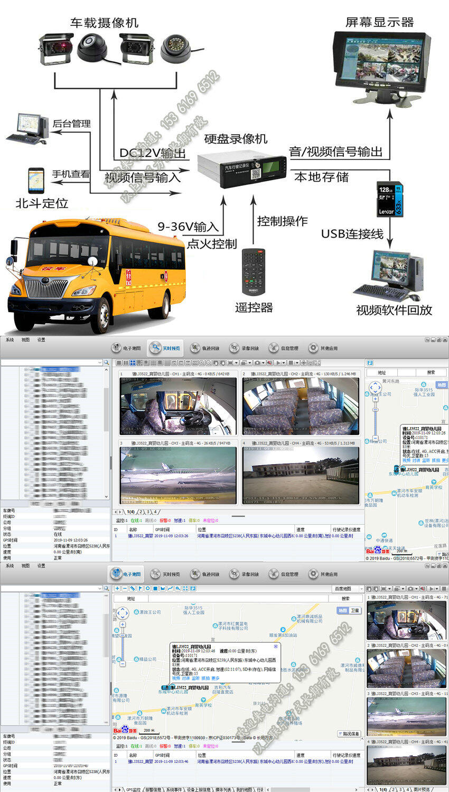Select the 地图 map view toggle

point(343,610)
